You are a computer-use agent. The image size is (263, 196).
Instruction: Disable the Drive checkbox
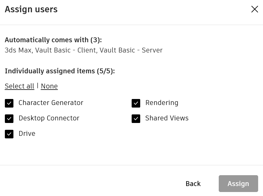tap(9, 134)
